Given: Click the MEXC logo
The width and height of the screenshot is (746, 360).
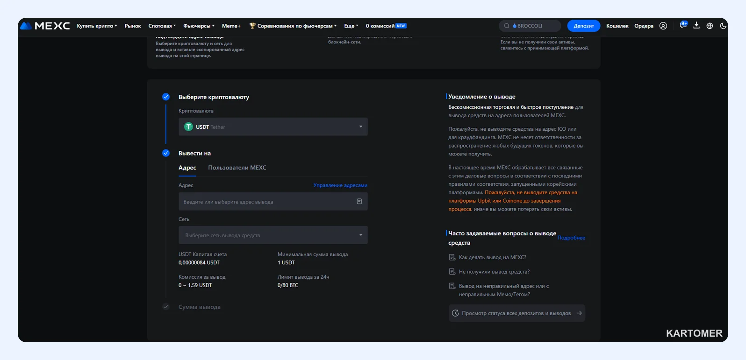Looking at the screenshot, I should pyautogui.click(x=45, y=26).
